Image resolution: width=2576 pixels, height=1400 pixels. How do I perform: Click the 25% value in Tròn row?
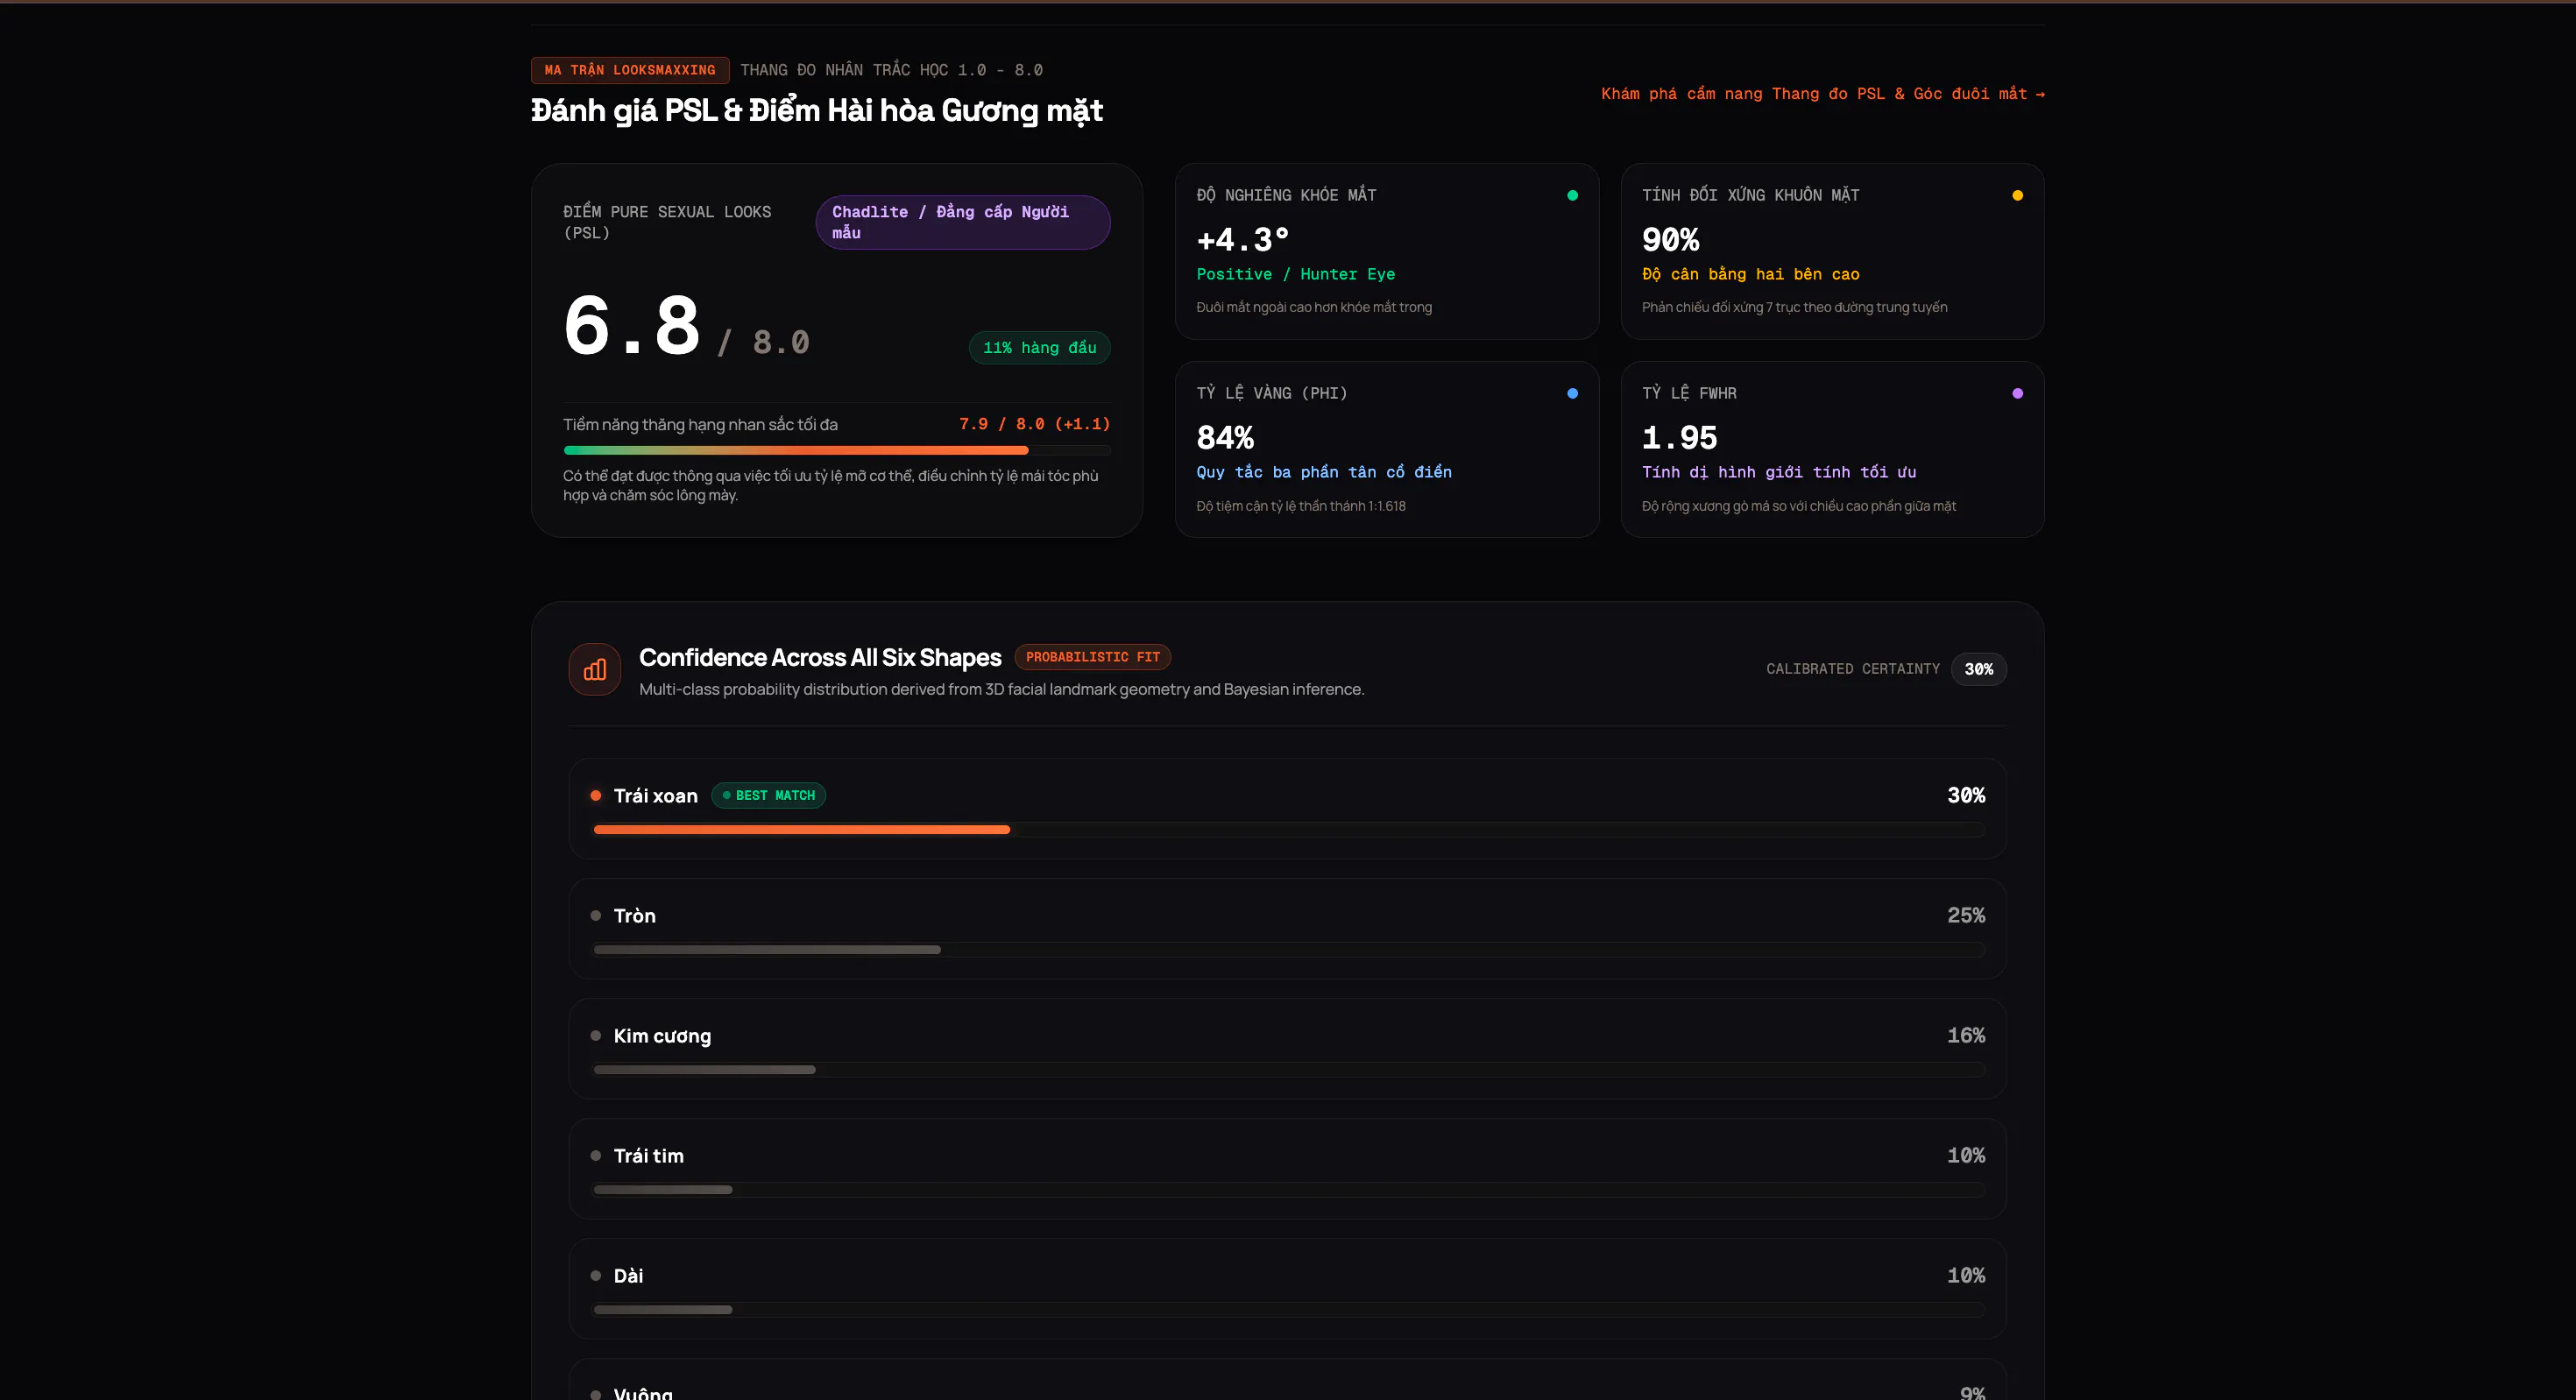[1965, 915]
